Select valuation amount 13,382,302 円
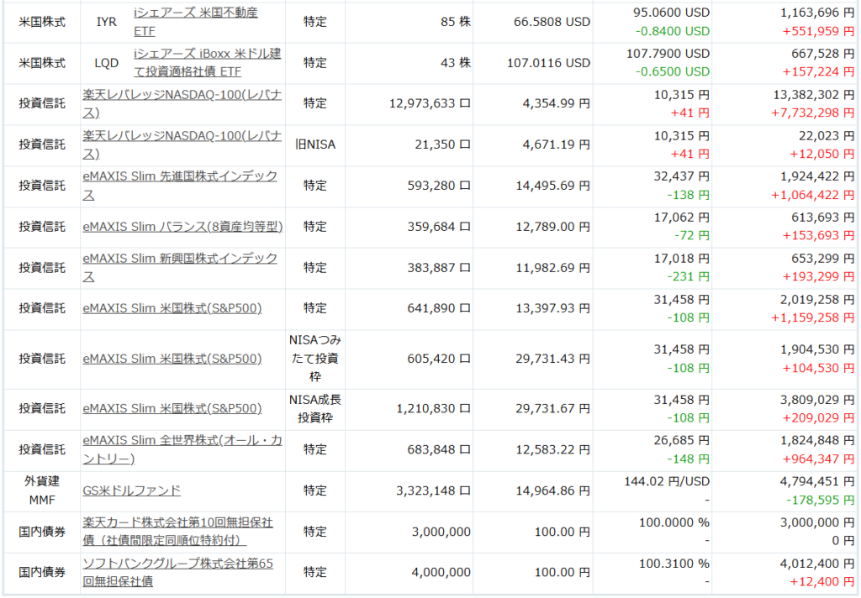This screenshot has height=598, width=861. click(814, 95)
